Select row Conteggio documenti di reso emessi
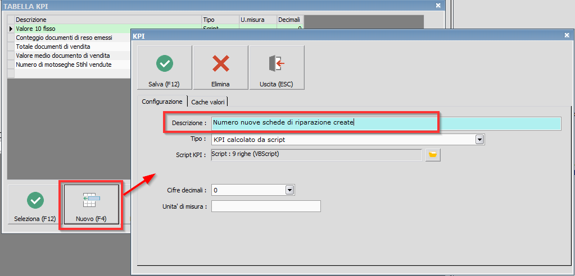This screenshot has height=276, width=575. coord(67,38)
